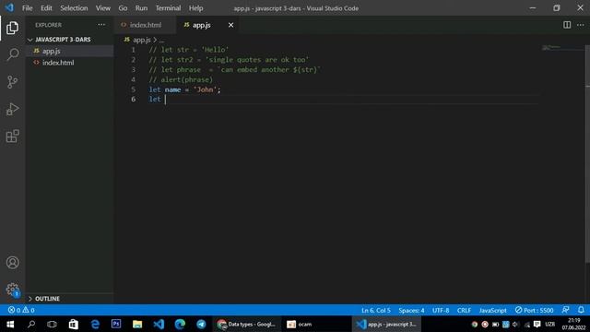Screen dimensions: 590x332
Task: Close the app.js editor tab
Action: click(x=230, y=25)
